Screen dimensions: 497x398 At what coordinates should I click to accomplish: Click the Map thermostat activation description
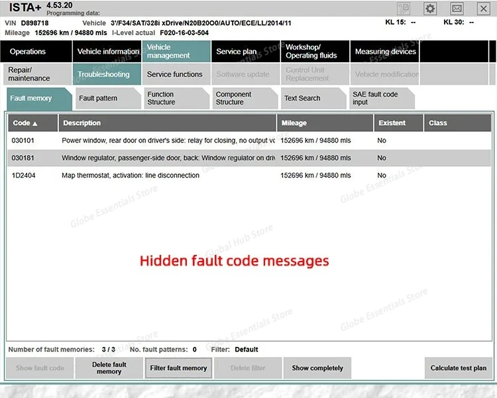tap(131, 175)
